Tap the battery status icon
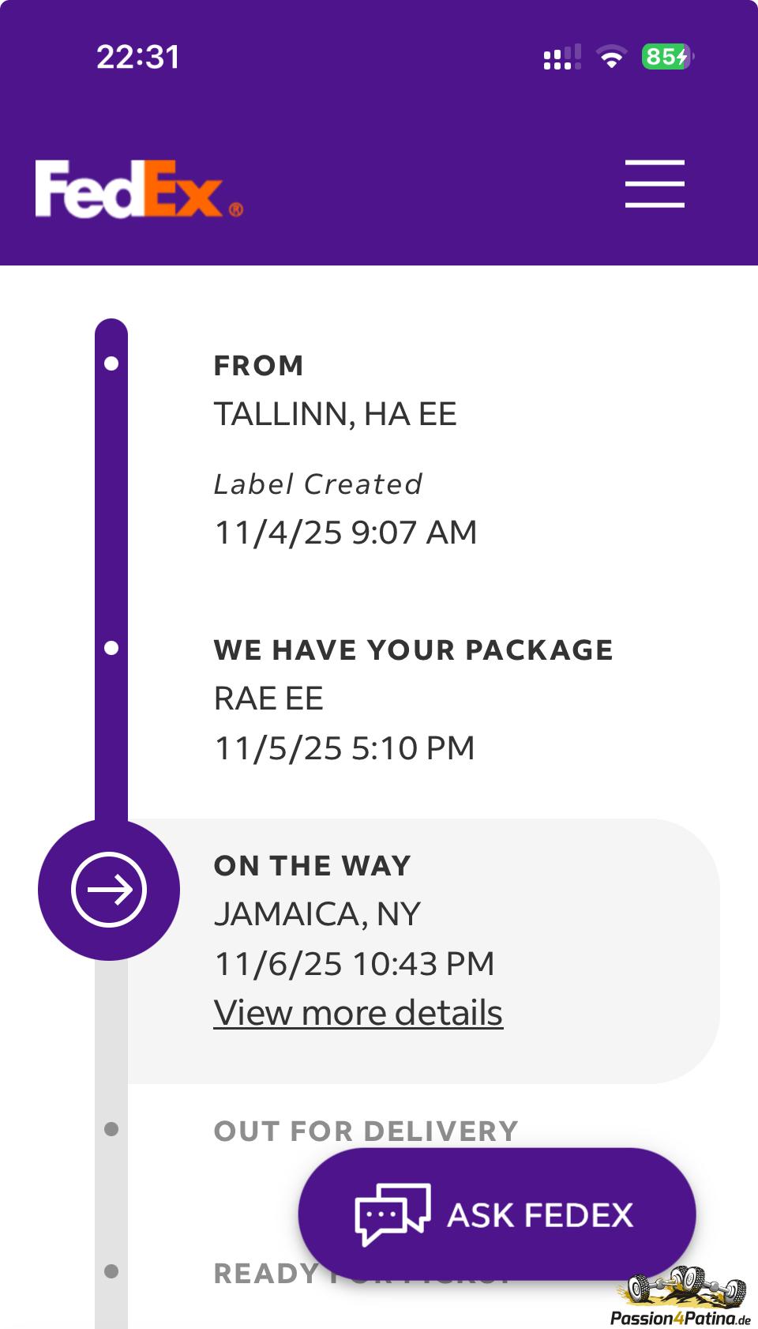Screen dimensions: 758x1329 667,57
